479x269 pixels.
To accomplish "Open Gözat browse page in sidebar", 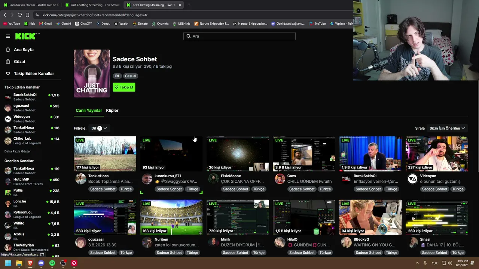I will (x=16, y=62).
